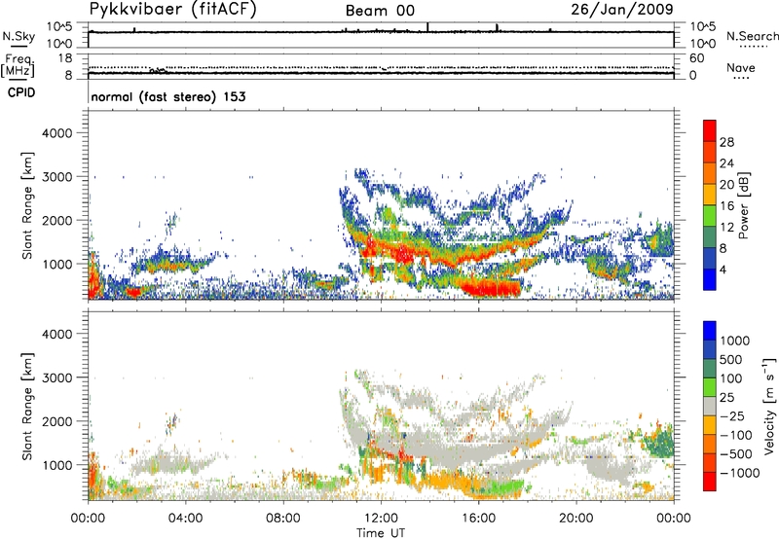The height and width of the screenshot is (539, 779).
Task: Click strong red echo near 16:00 in power panel
Action: coord(491,288)
